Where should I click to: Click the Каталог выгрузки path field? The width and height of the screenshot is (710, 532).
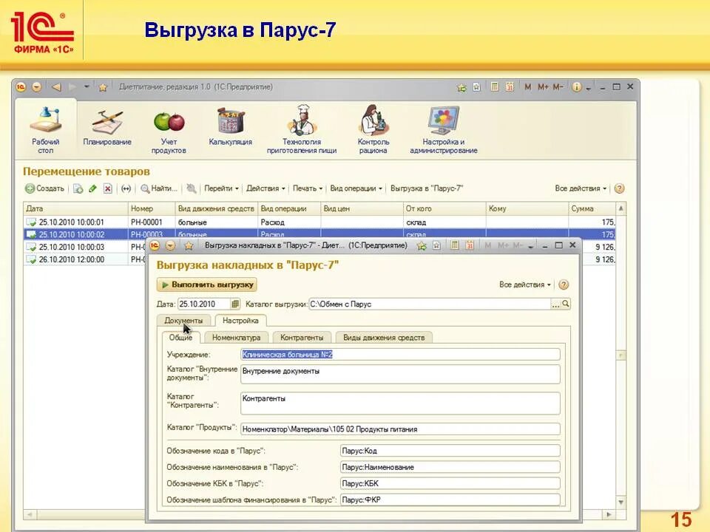click(429, 304)
